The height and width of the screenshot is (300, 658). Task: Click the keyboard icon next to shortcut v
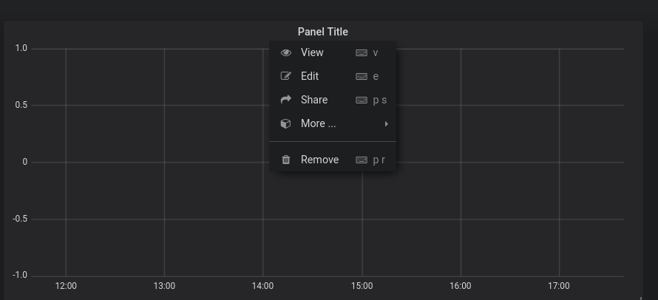coord(362,53)
